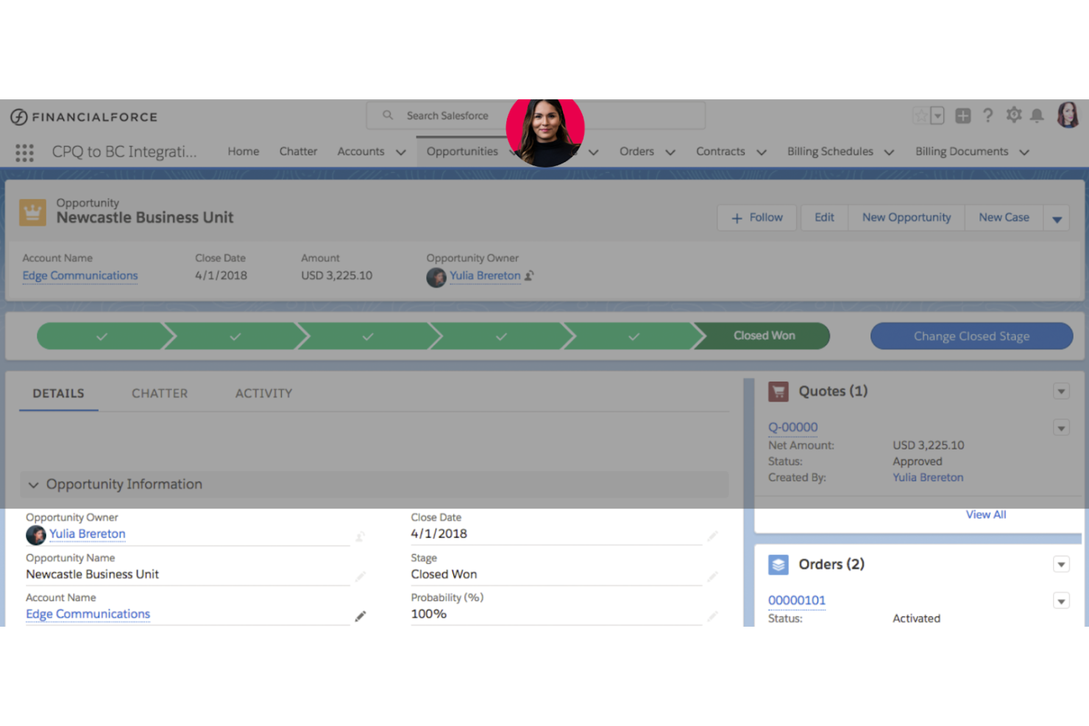Click the details Opportunity Owner avatar
This screenshot has height=726, width=1089.
36,535
